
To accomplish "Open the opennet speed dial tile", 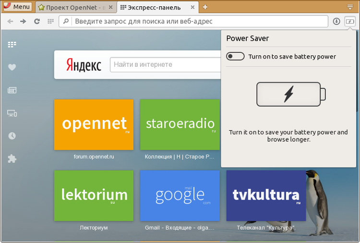I will (94, 125).
